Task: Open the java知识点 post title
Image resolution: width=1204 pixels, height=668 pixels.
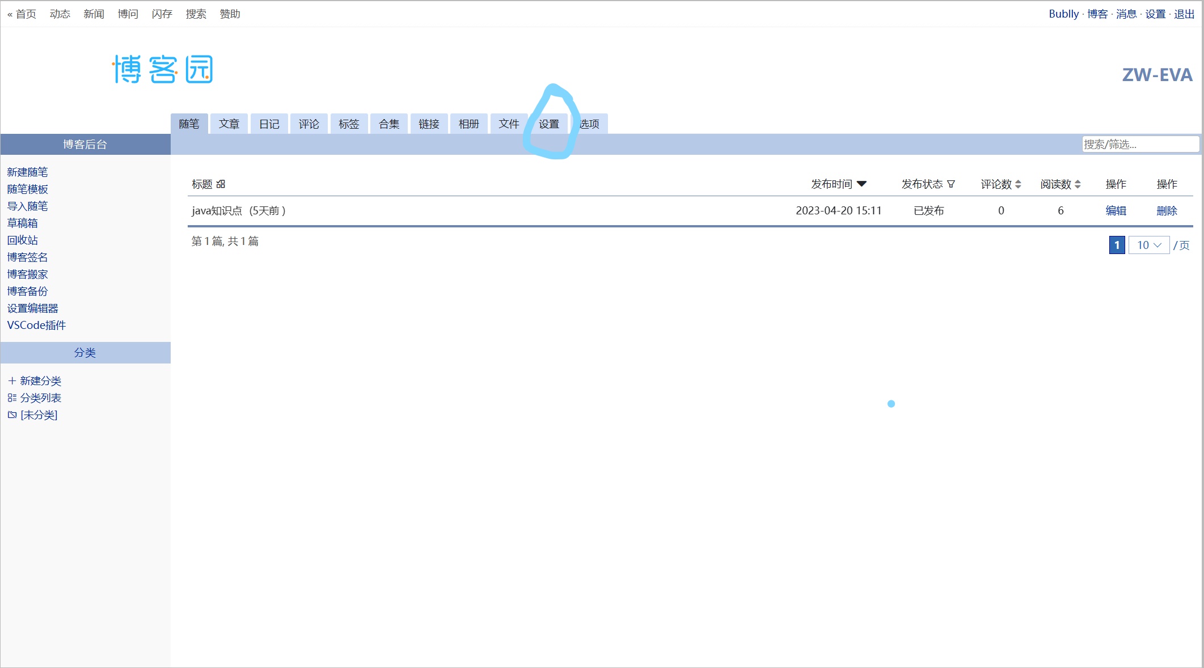Action: (217, 210)
